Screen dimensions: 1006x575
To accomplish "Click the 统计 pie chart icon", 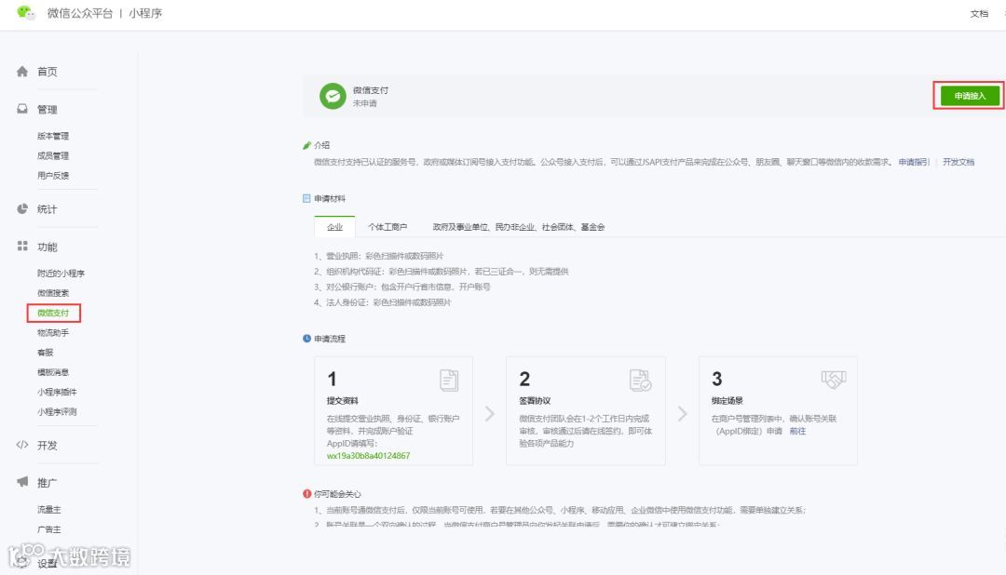I will click(22, 209).
